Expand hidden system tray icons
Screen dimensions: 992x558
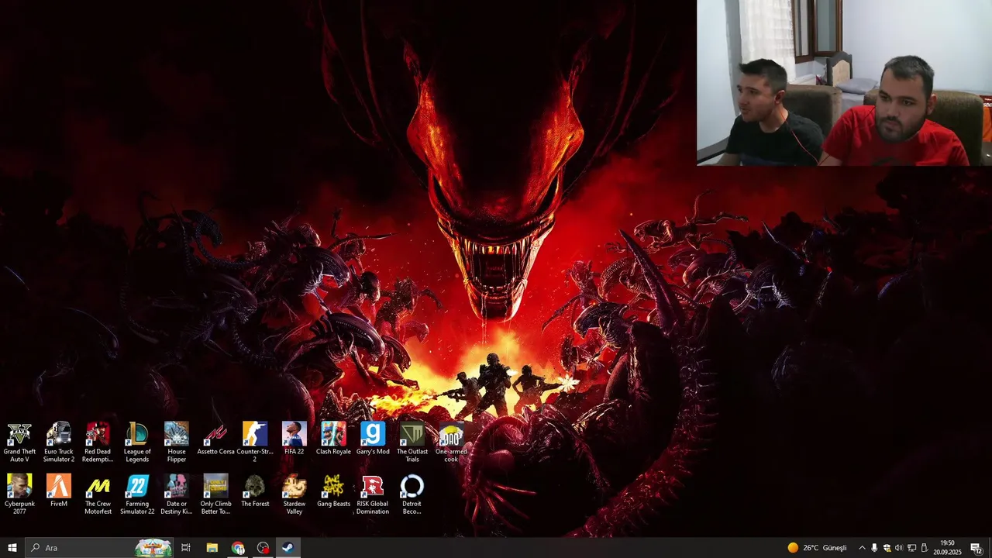pyautogui.click(x=862, y=548)
